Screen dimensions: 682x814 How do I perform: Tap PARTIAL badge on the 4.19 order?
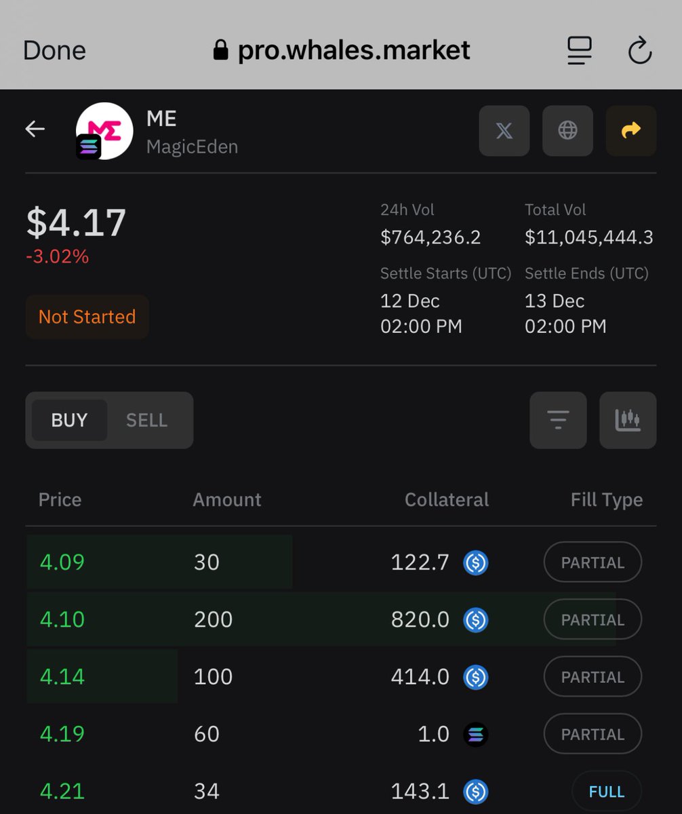click(x=593, y=734)
